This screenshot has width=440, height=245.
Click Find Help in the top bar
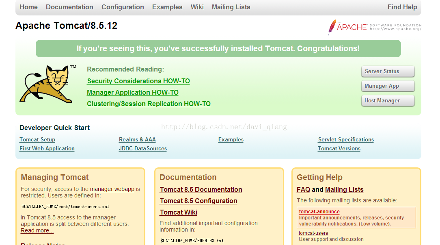click(x=402, y=7)
